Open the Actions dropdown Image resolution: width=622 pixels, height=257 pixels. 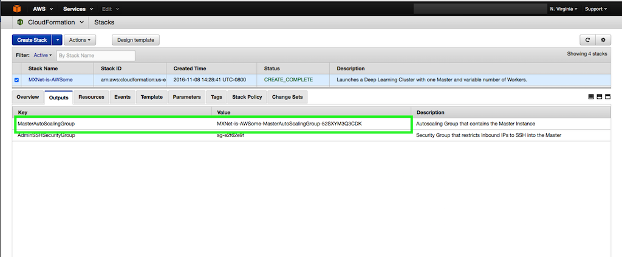(80, 40)
